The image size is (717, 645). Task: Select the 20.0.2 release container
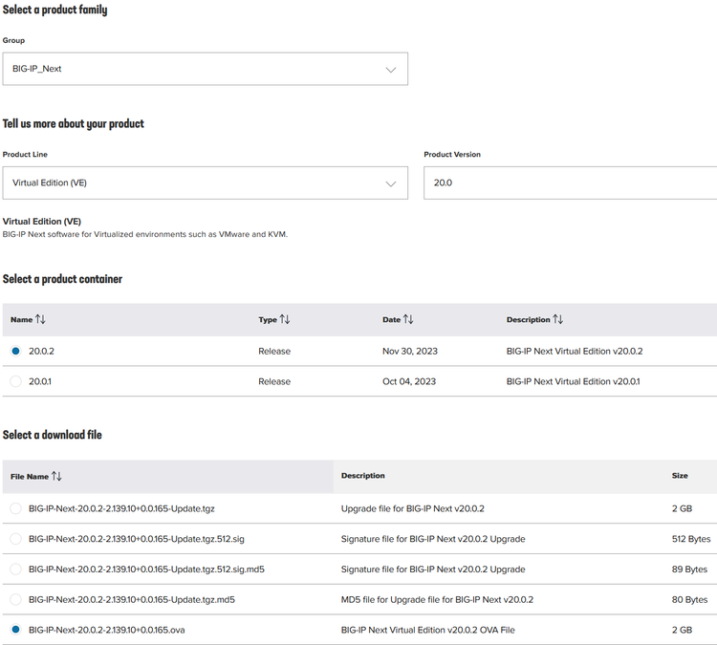pyautogui.click(x=15, y=351)
